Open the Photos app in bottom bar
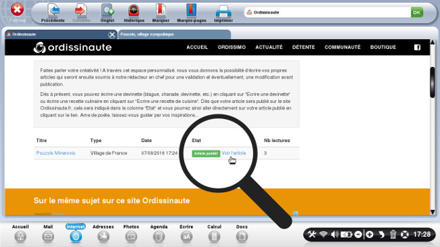440x247 pixels. 131,237
